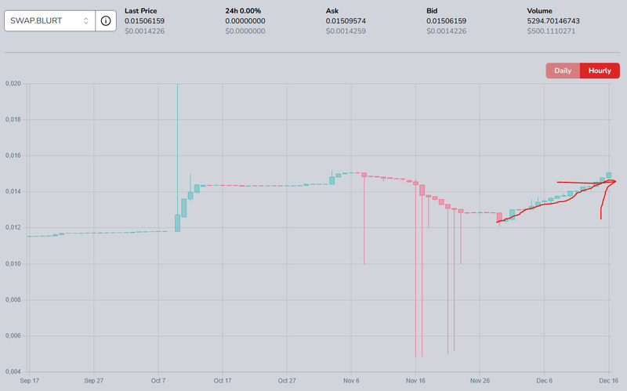
Task: Click the Ask price 0.01509574
Action: click(x=346, y=20)
